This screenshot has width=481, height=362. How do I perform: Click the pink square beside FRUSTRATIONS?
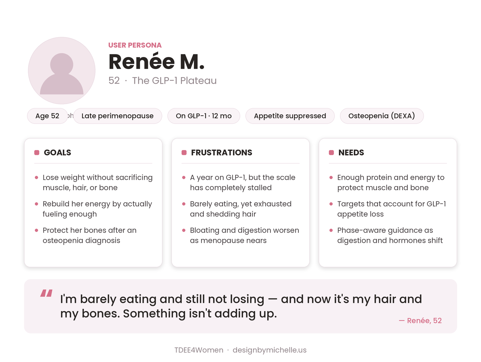(x=184, y=152)
